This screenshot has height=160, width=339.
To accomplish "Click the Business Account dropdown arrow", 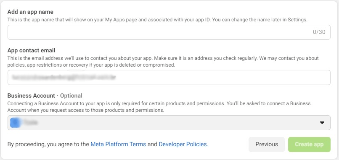I will (322, 123).
